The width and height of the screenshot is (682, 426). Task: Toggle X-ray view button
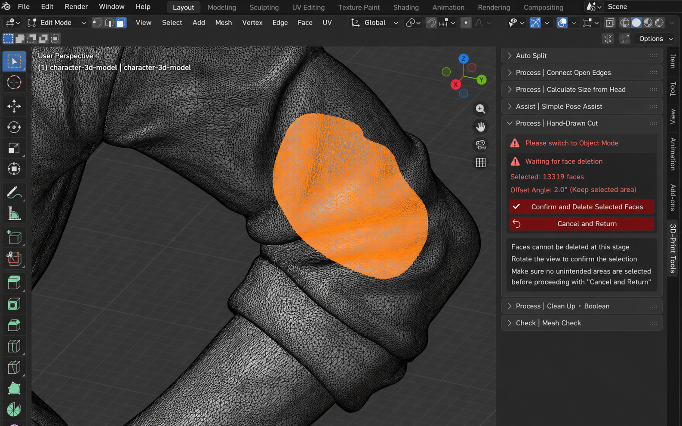tap(610, 23)
